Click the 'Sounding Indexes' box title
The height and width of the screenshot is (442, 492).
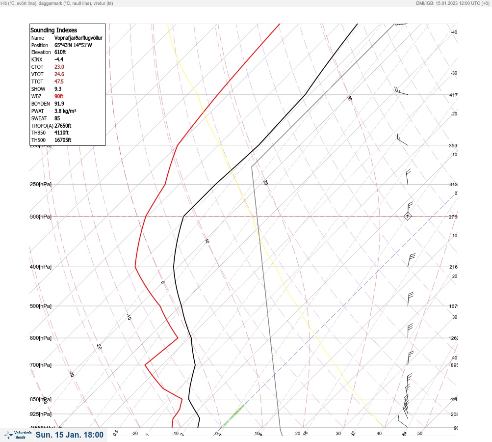coord(53,30)
